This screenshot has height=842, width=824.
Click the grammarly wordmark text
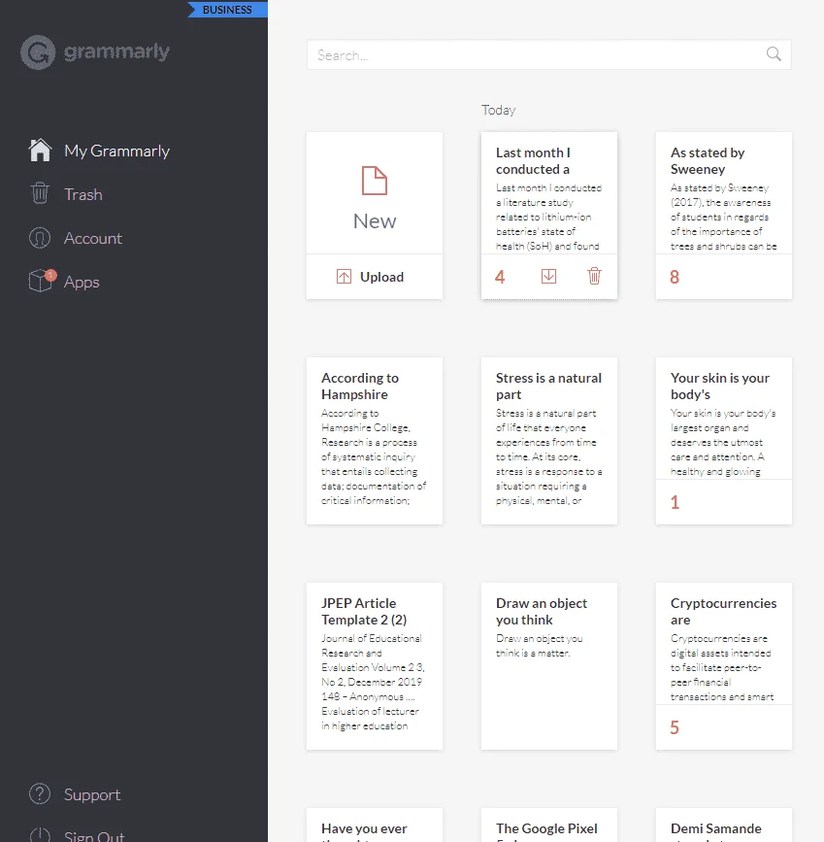pyautogui.click(x=116, y=51)
